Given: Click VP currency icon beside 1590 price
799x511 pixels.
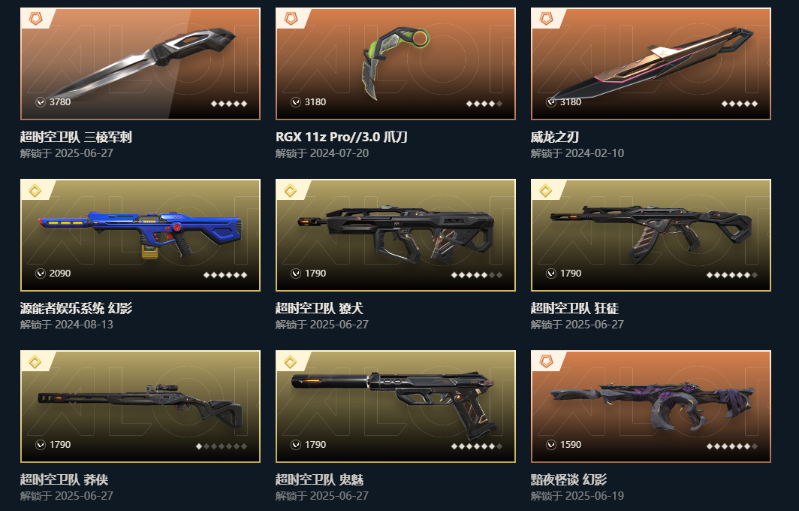Looking at the screenshot, I should pyautogui.click(x=551, y=445).
